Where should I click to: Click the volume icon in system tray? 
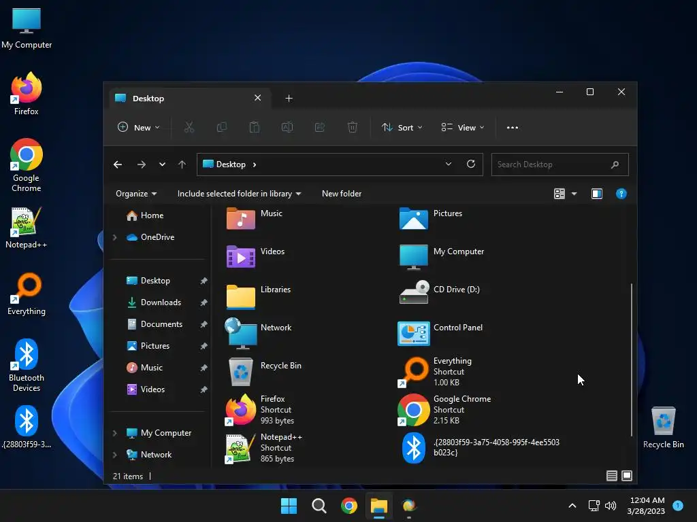coord(611,506)
